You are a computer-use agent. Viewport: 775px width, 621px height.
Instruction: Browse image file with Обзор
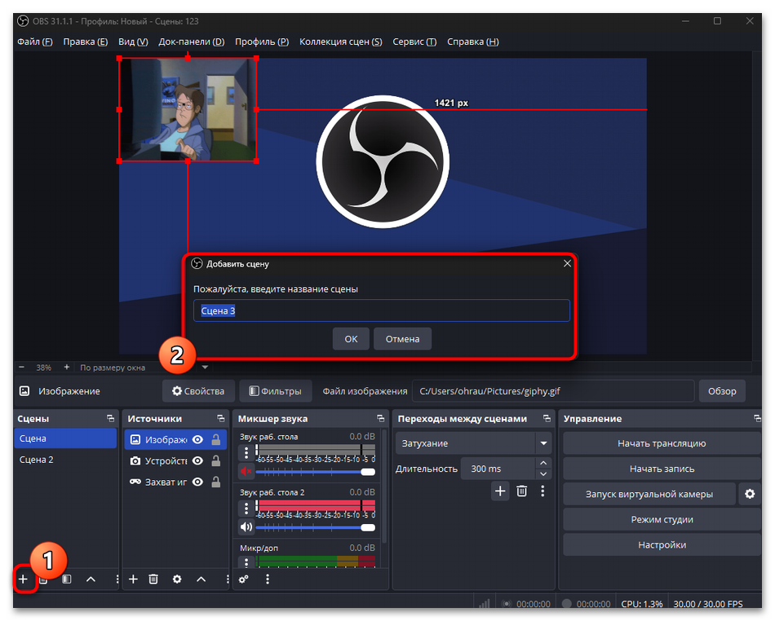click(722, 391)
